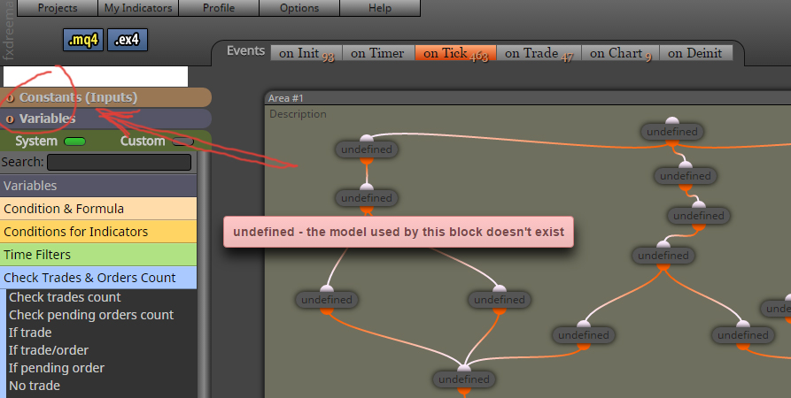The width and height of the screenshot is (791, 398).
Task: Switch to the on Init events tab
Action: (306, 53)
